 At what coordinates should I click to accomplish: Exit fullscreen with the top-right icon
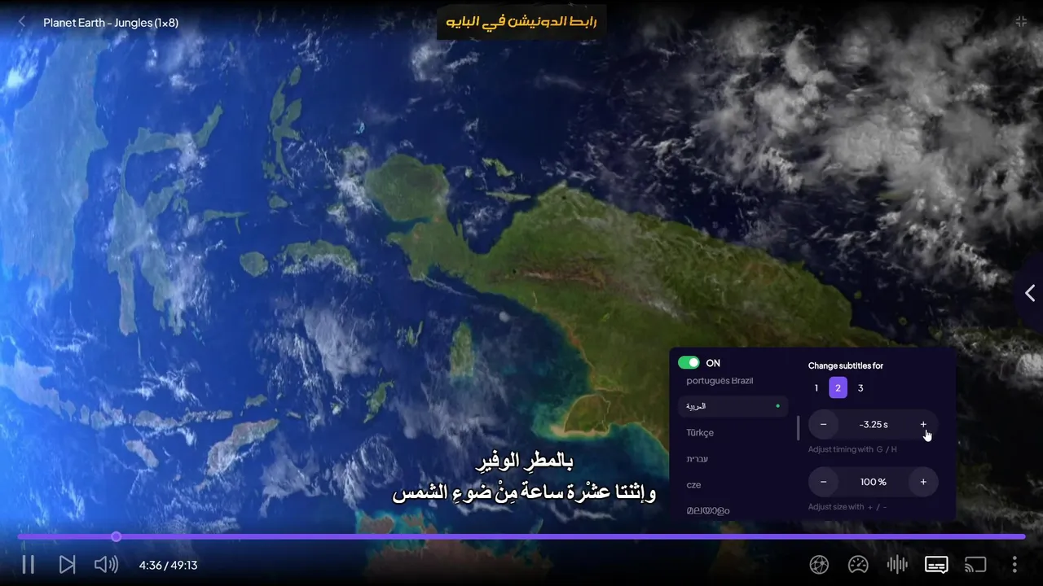[x=1021, y=22]
